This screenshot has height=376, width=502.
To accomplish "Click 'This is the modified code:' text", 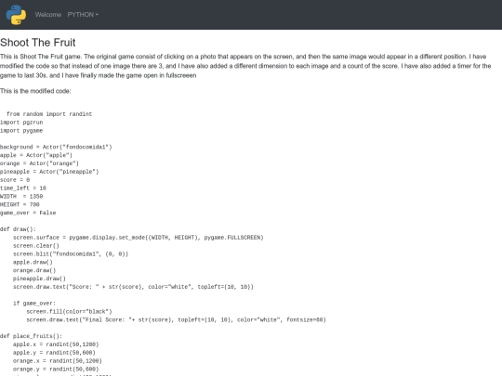I will pos(35,91).
